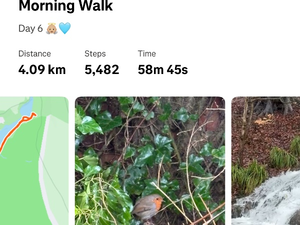Click the baby angel emoji
The width and height of the screenshot is (300, 225).
52,28
